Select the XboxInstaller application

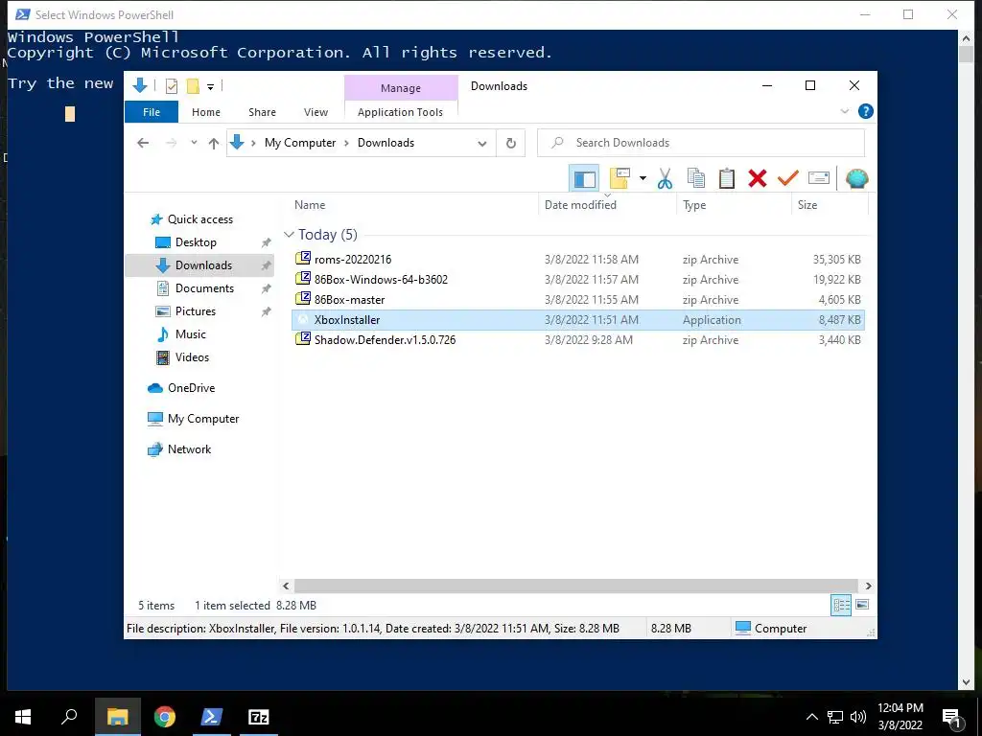point(578,320)
